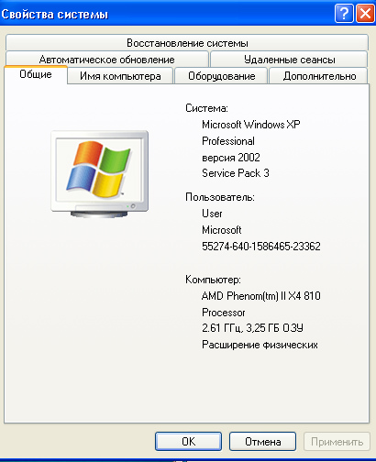
Task: Open the Восстановление системы tab
Action: 187,42
